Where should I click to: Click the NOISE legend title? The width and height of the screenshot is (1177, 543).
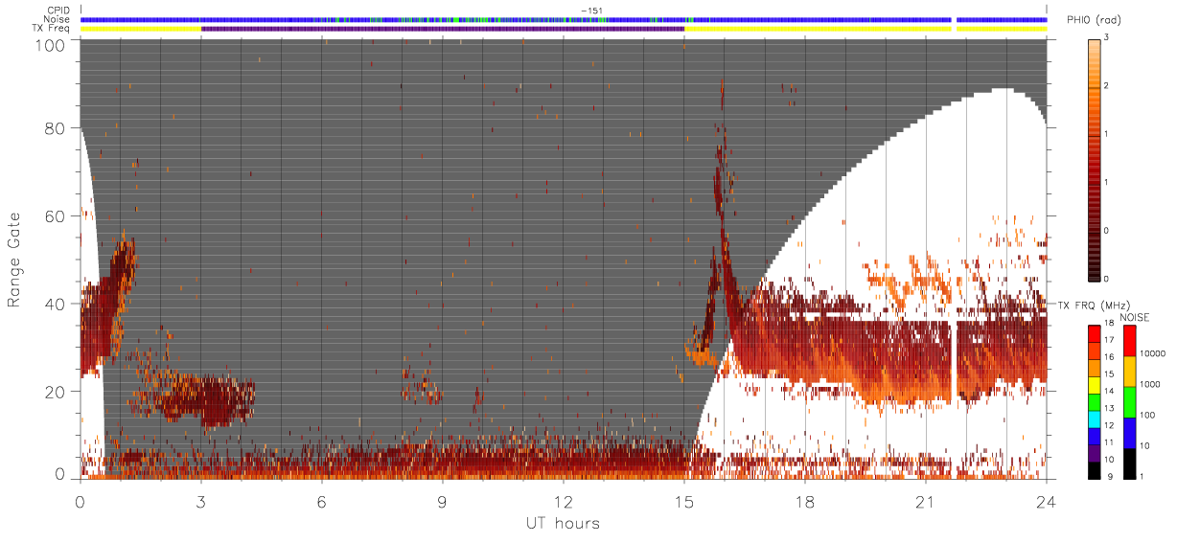tap(1134, 317)
